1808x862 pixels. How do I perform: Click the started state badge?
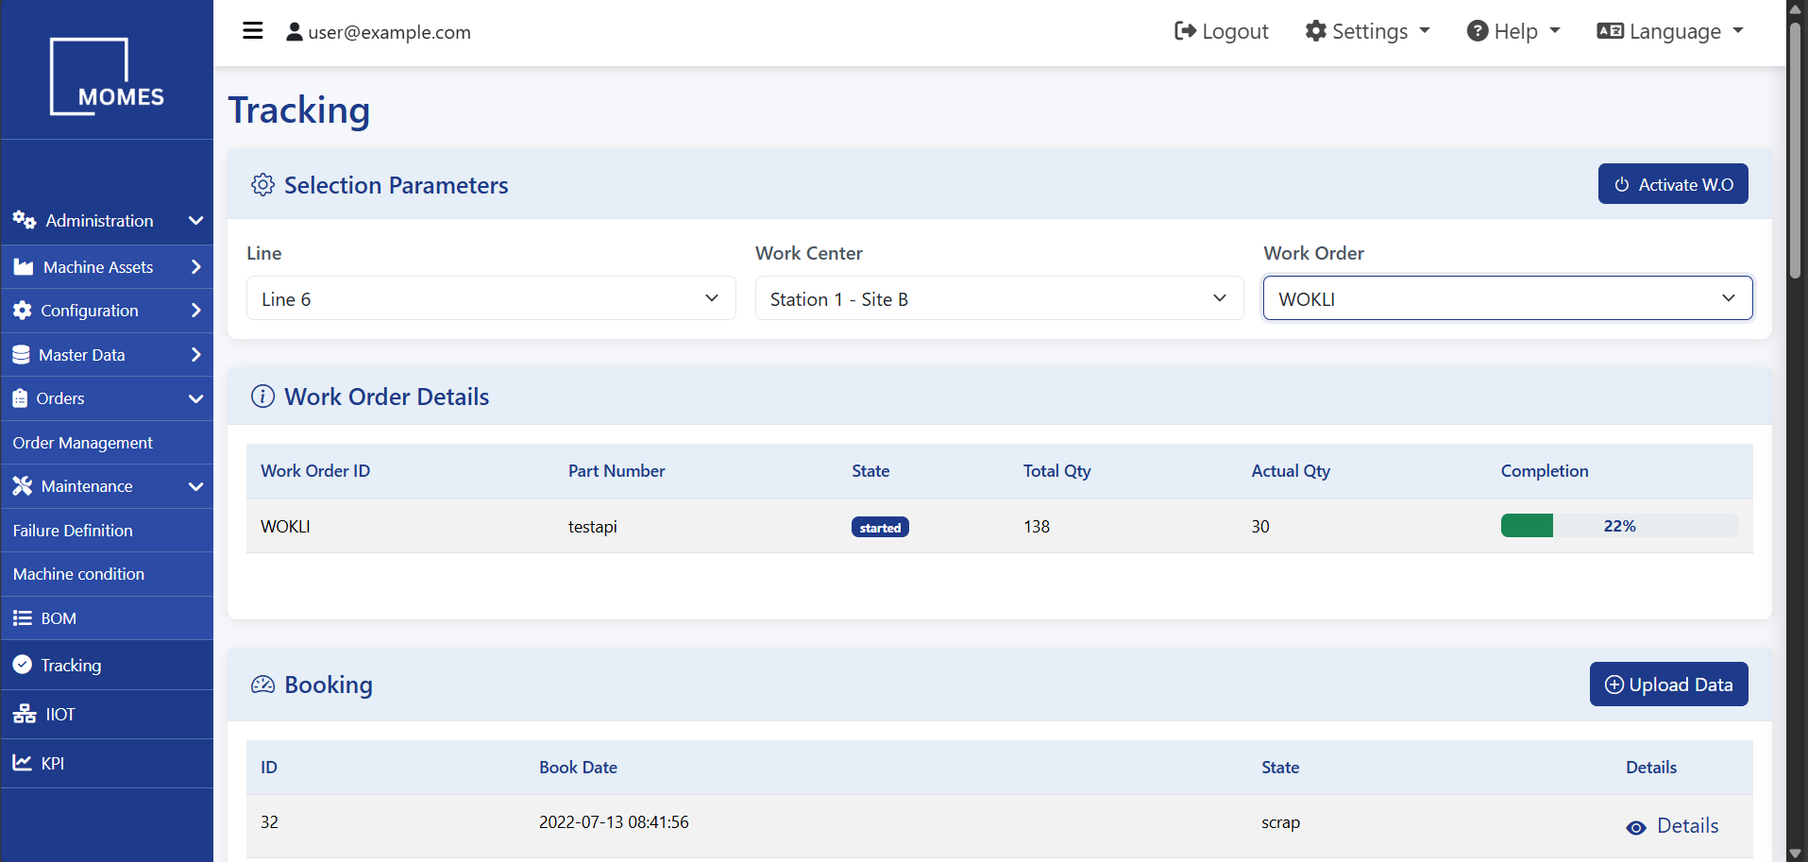pyautogui.click(x=880, y=527)
